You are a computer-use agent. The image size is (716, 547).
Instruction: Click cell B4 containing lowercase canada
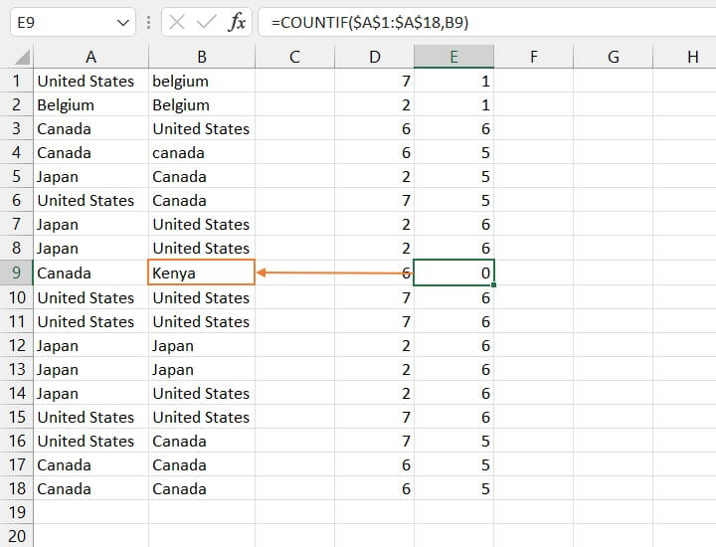[201, 152]
